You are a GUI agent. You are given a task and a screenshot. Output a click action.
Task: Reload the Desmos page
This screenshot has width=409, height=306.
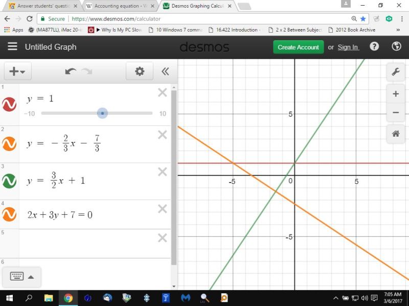[x=30, y=19]
